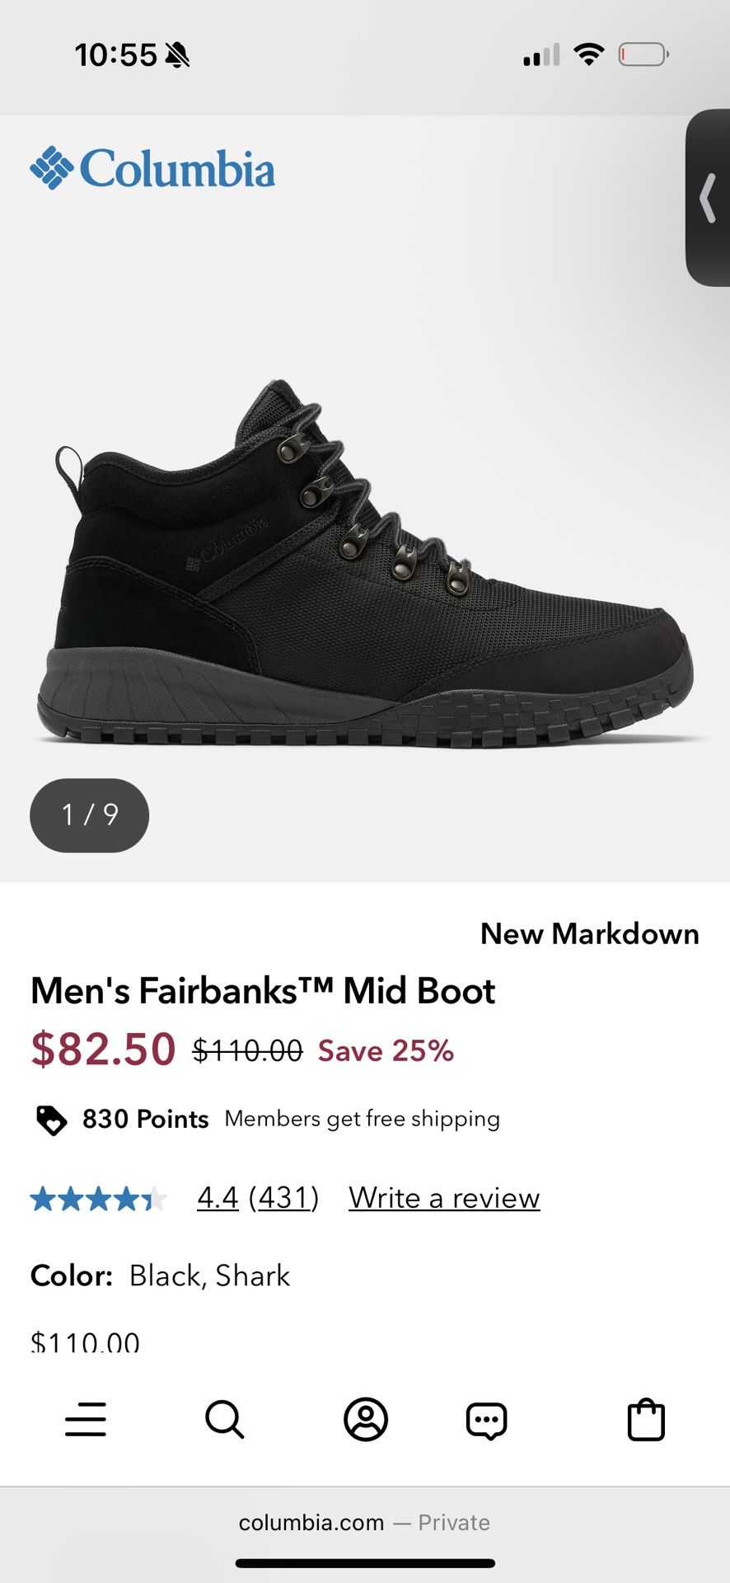Screen dimensions: 730x1583
Task: Open the 4.4 rating link
Action: pyautogui.click(x=218, y=1197)
